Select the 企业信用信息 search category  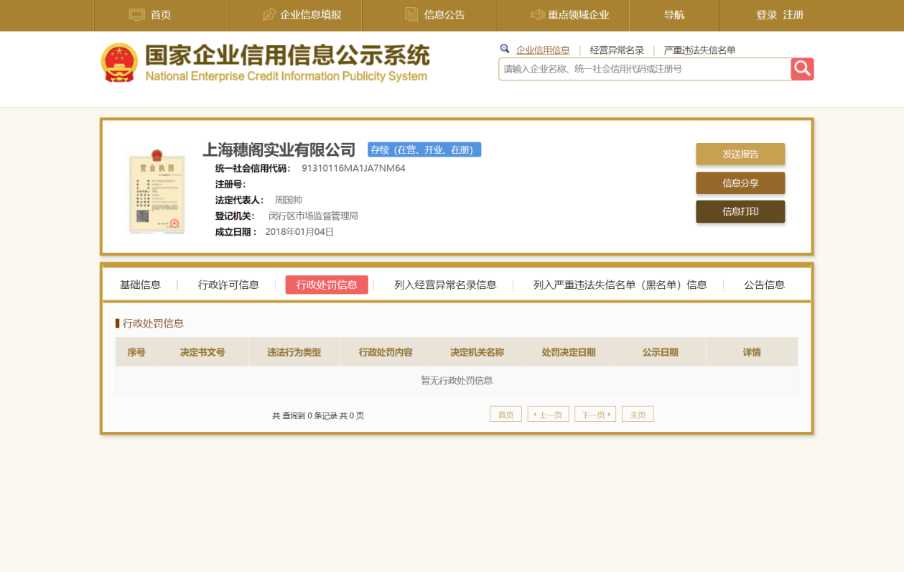coord(543,50)
